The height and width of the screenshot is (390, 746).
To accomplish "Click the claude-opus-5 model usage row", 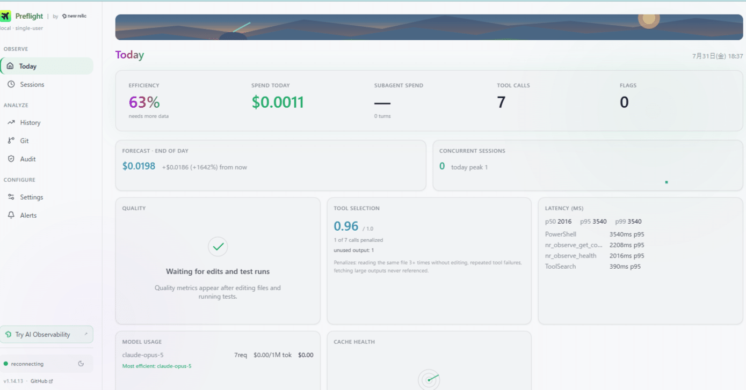I will point(218,355).
